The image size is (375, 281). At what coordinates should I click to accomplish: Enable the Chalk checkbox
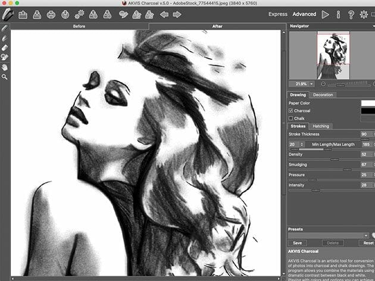click(x=291, y=118)
